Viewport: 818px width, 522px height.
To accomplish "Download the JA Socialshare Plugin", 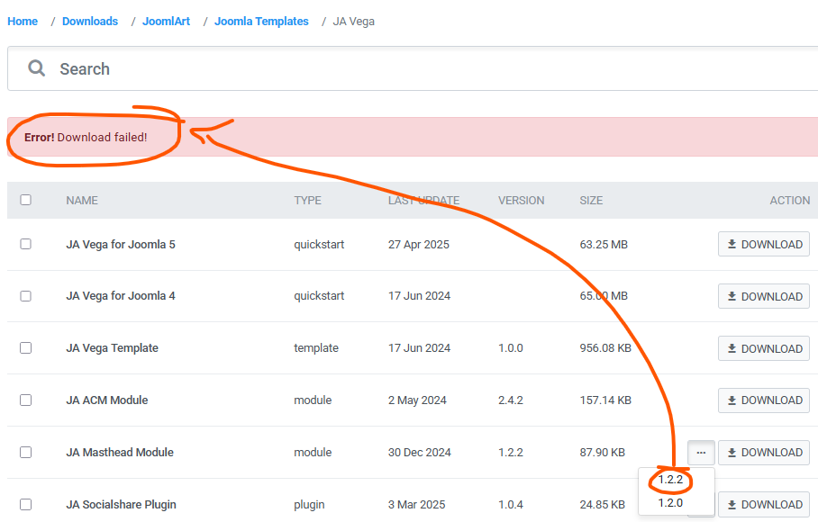I will tap(764, 505).
